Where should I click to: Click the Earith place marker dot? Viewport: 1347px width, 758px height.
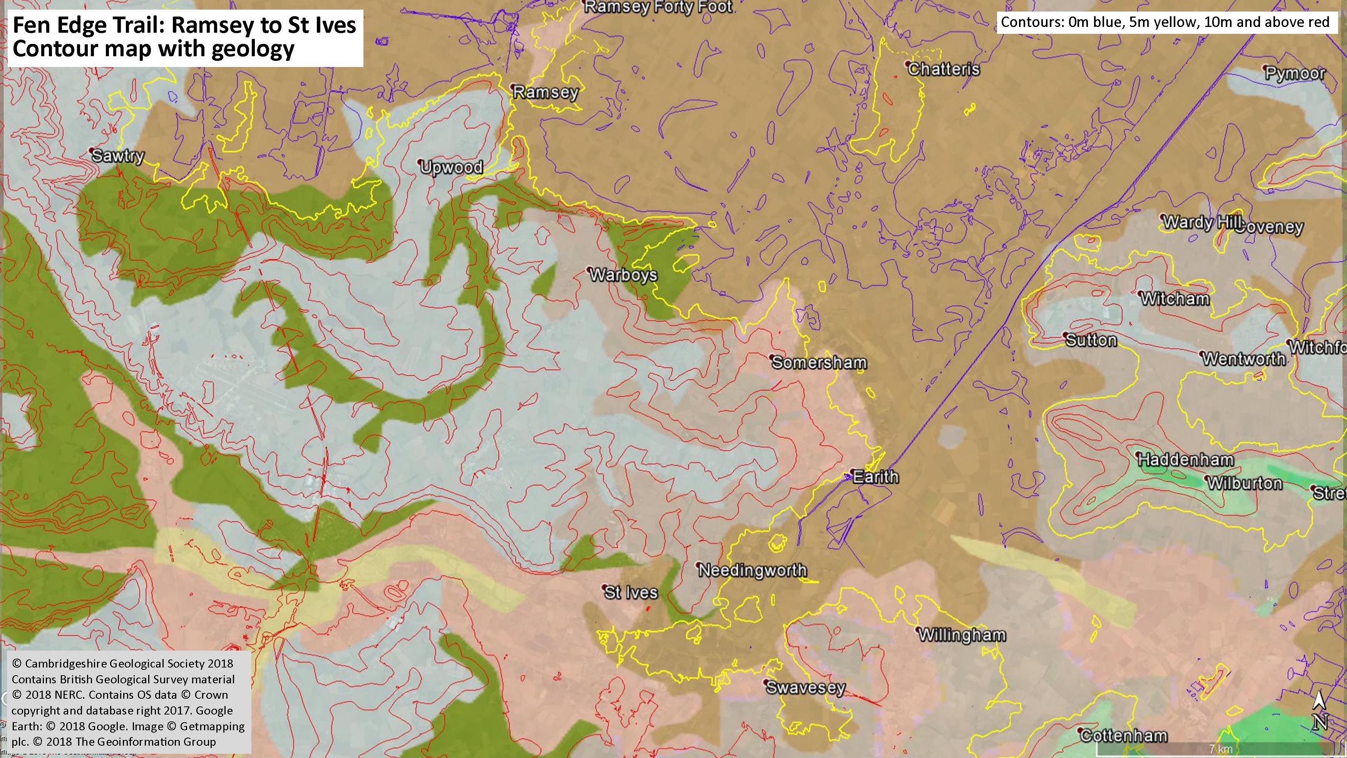851,472
